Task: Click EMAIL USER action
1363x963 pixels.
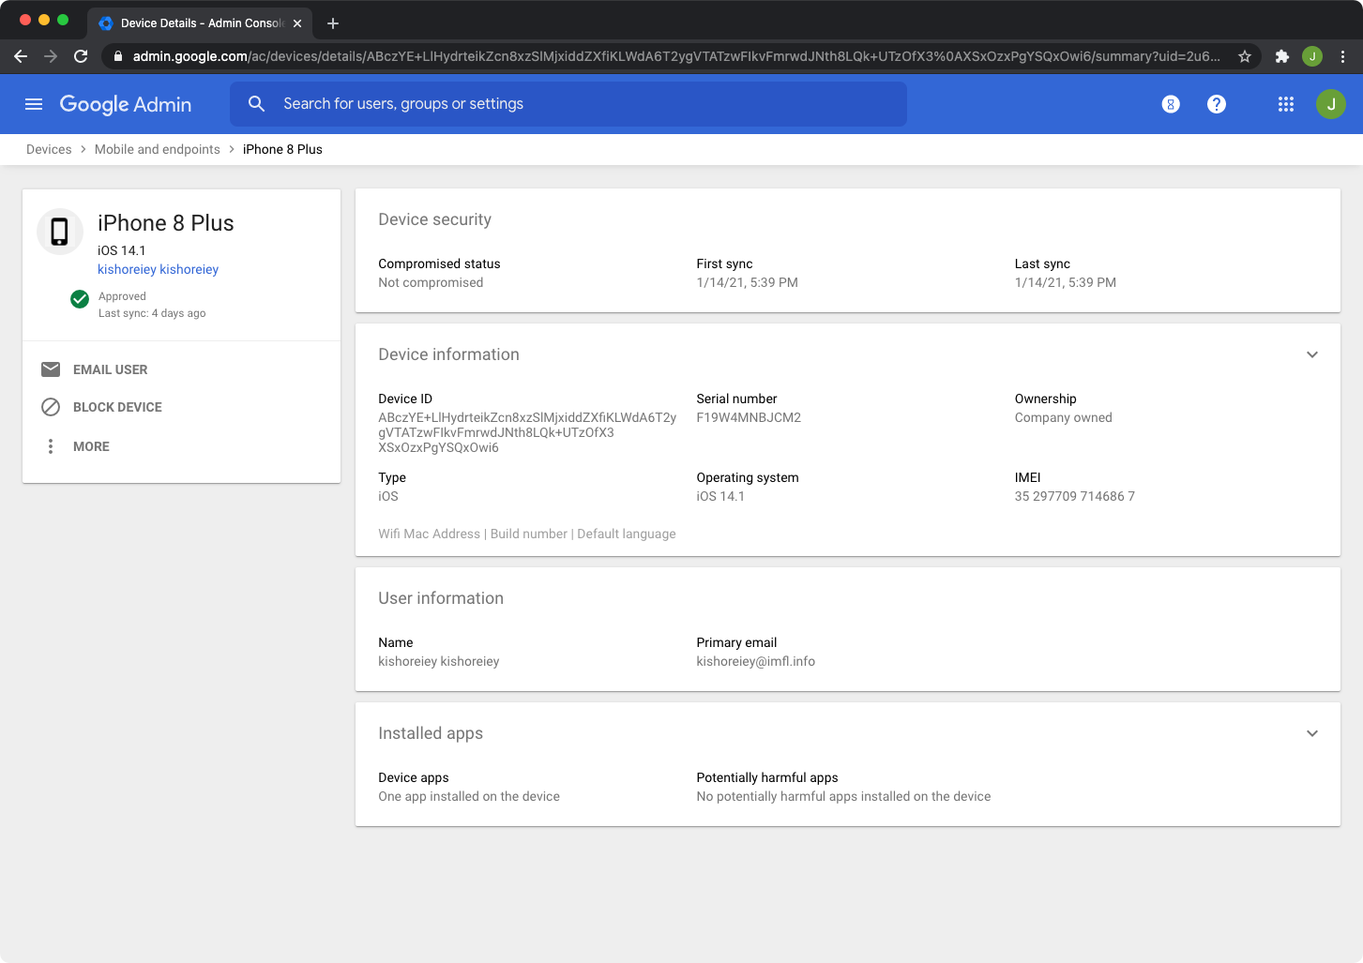Action: 111,369
